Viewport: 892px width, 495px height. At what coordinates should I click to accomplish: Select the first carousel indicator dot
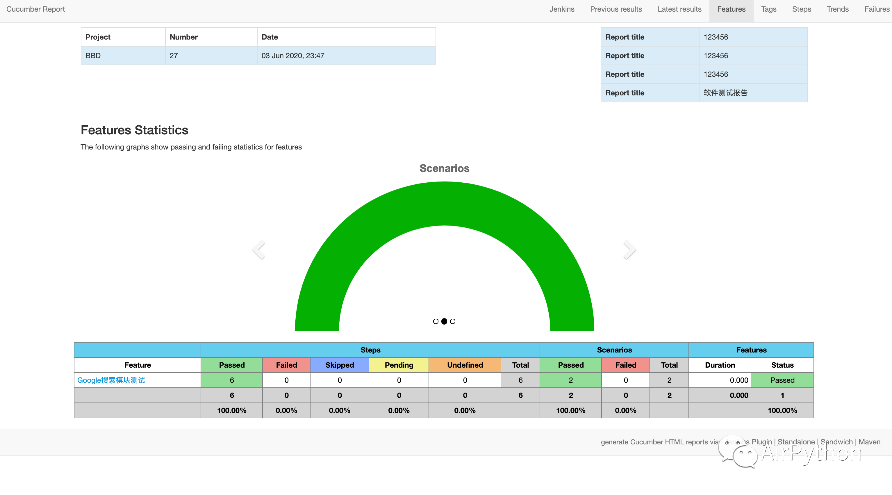436,321
